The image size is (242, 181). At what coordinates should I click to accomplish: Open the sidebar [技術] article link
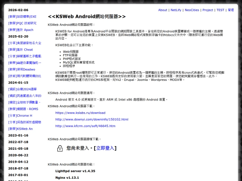[25, 76]
